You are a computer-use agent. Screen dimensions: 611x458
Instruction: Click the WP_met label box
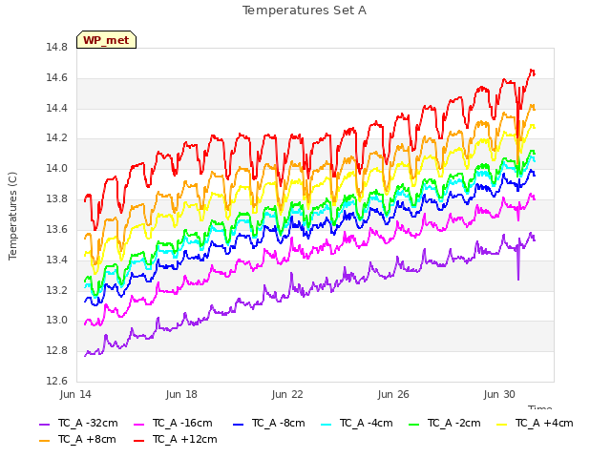[x=106, y=40]
